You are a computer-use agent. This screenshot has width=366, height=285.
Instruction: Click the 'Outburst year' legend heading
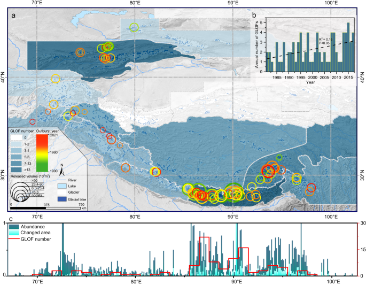point(48,132)
